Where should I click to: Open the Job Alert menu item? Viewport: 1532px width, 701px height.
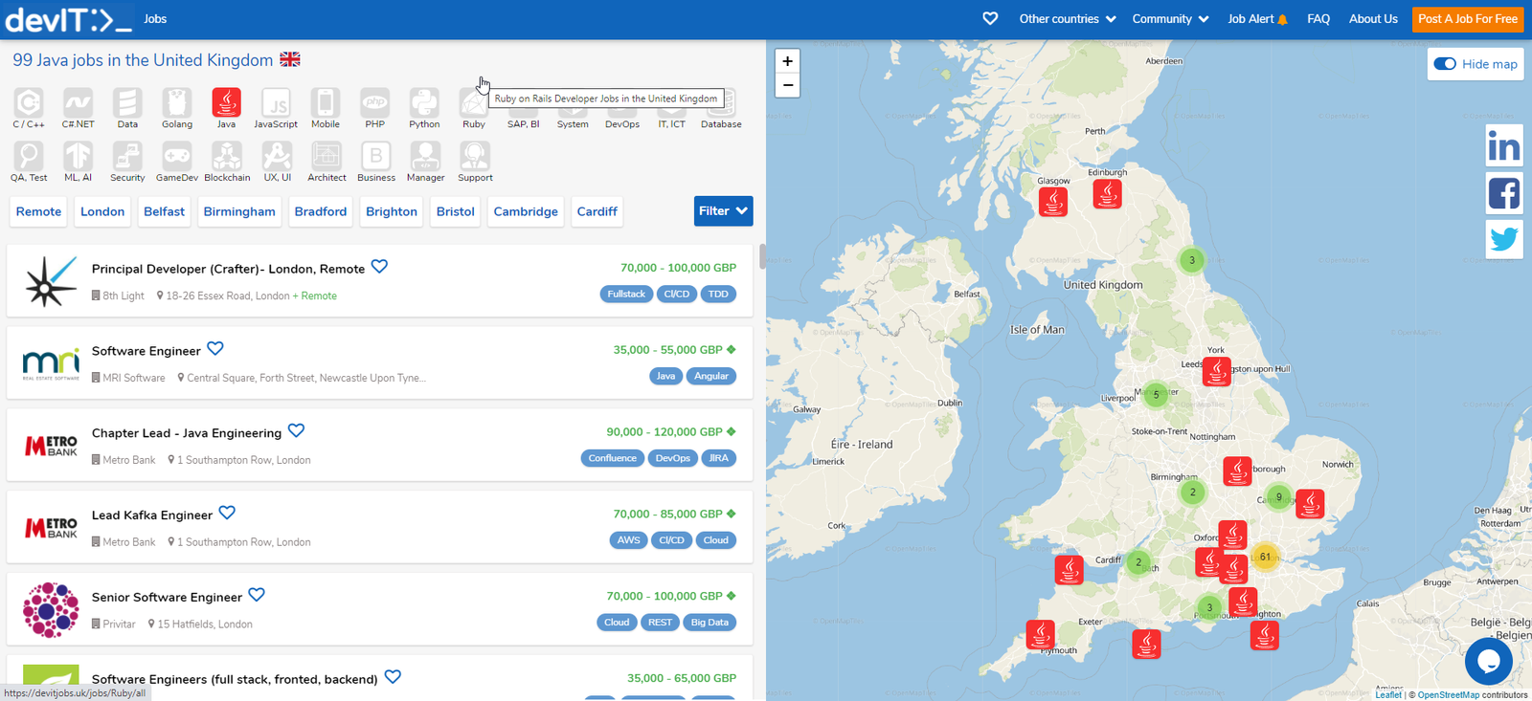pyautogui.click(x=1258, y=18)
